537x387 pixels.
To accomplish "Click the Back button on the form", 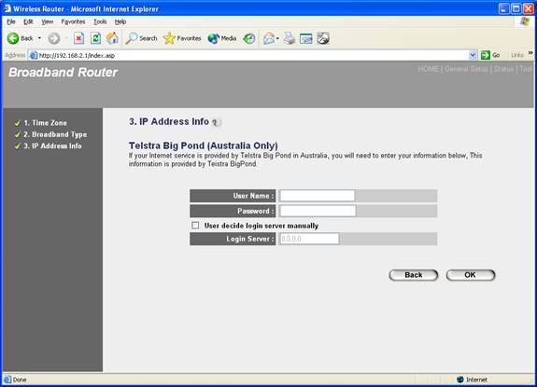I will coord(414,275).
